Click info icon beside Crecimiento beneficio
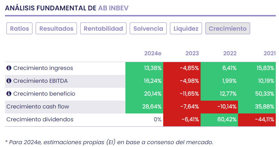The width and height of the screenshot is (279, 147). click(9, 94)
